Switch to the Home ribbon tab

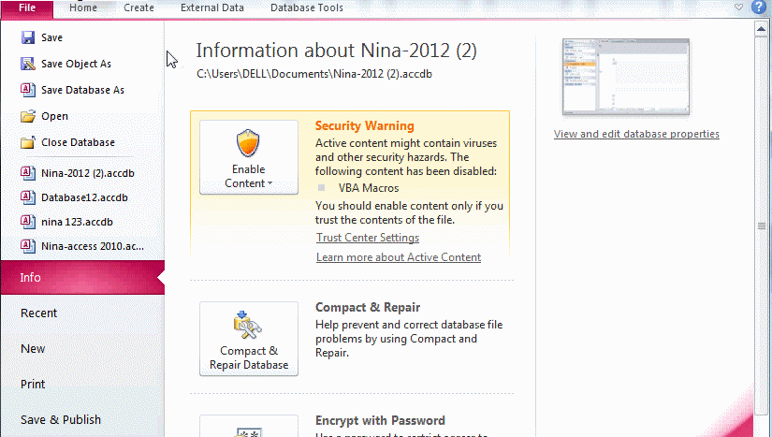[x=83, y=8]
